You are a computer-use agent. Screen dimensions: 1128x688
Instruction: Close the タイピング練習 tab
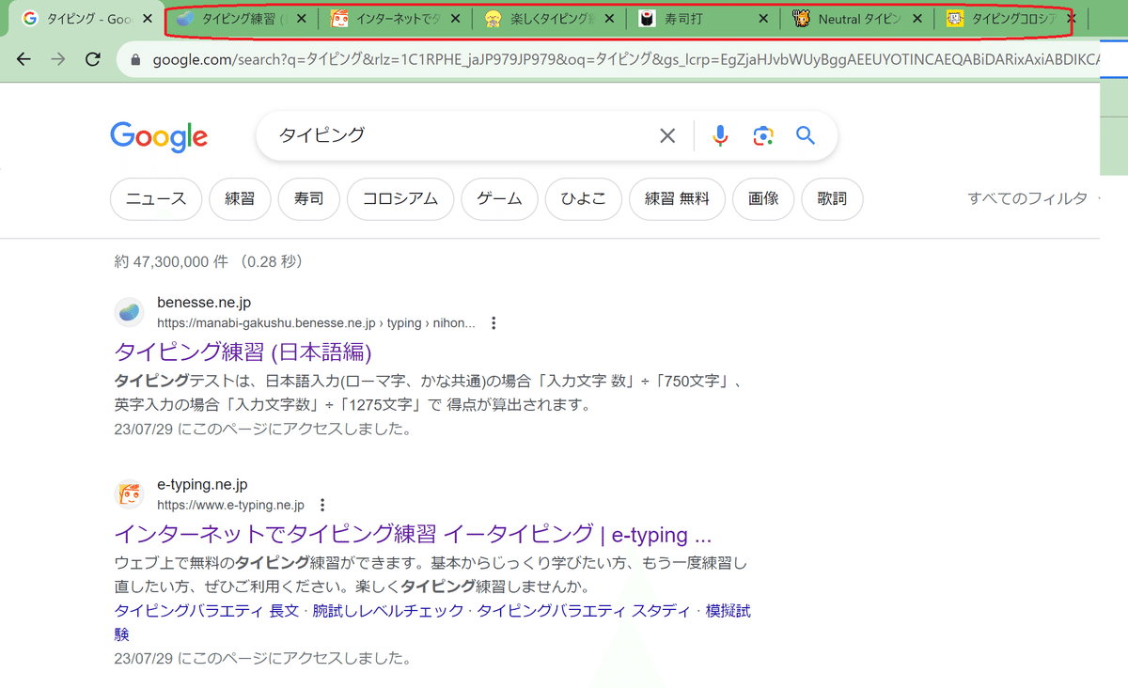301,19
